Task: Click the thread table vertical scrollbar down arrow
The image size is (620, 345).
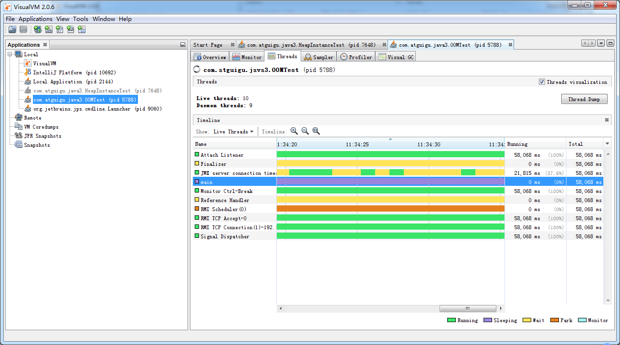Action: (x=608, y=301)
